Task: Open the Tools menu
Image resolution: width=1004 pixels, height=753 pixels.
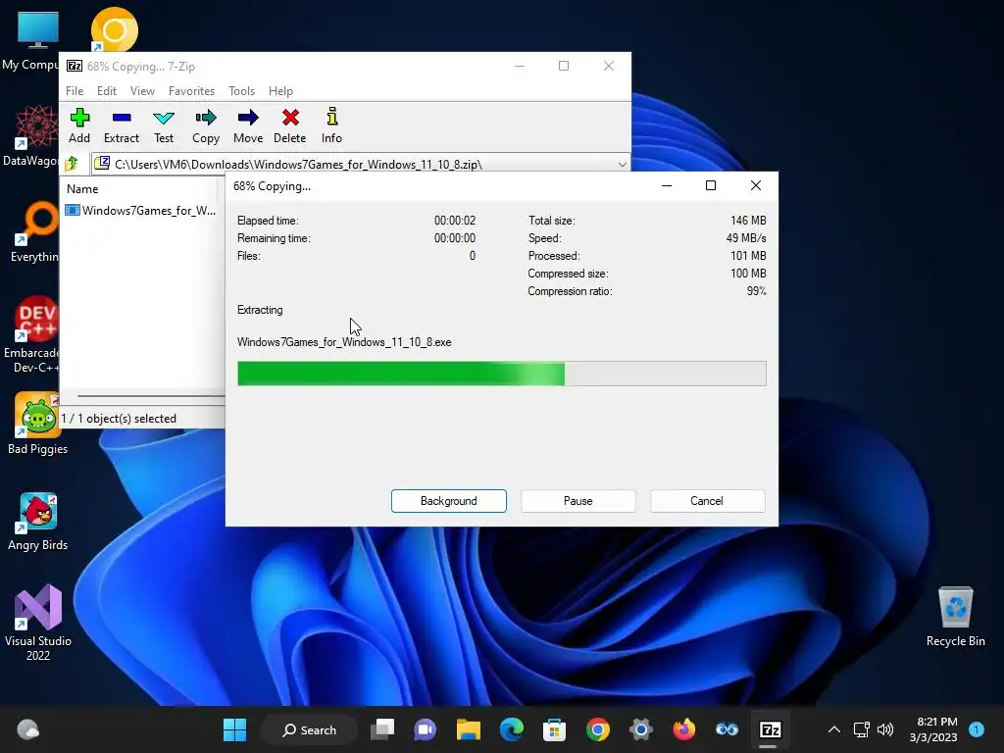Action: 241,91
